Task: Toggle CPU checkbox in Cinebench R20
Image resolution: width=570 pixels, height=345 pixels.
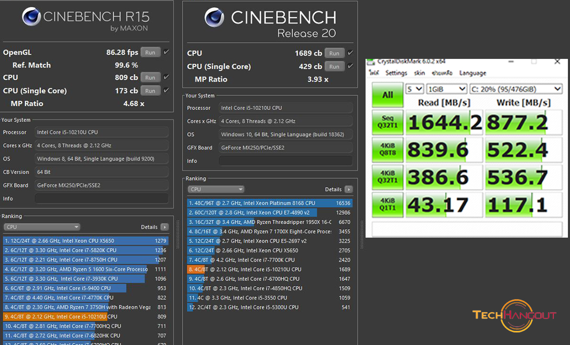Action: coord(350,53)
